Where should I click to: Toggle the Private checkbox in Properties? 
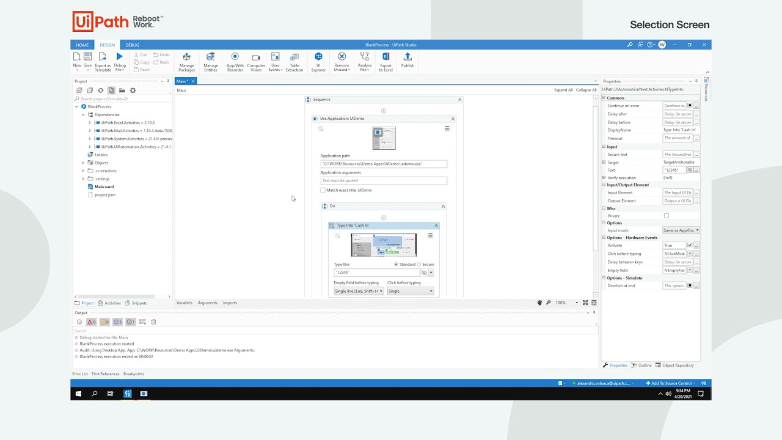tap(667, 216)
